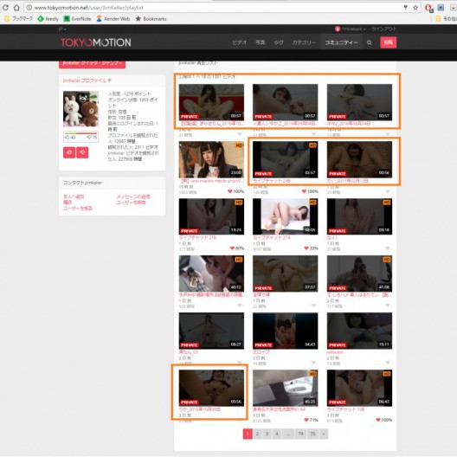Open the feedly bookmark
Viewport: 457px width, 457px height.
(48, 19)
